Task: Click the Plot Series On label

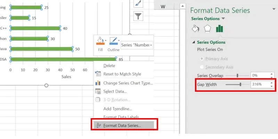Action: coord(210,50)
